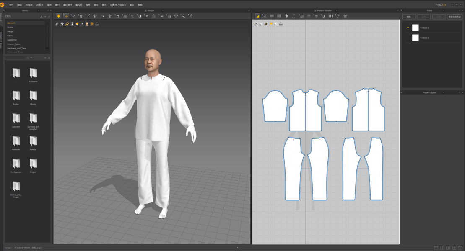Click the t-shirt icon in 2D toolbar
Screen dimensions: 465x251
click(345, 16)
